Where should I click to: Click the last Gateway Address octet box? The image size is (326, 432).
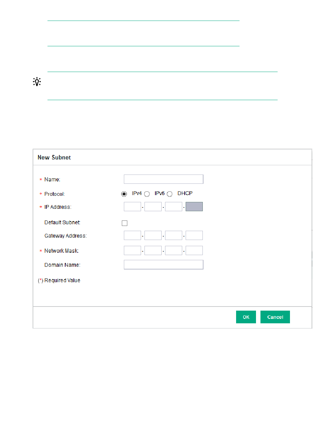tap(194, 236)
